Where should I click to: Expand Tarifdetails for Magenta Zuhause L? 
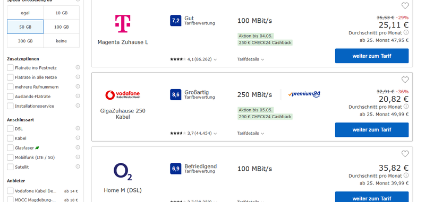(250, 59)
